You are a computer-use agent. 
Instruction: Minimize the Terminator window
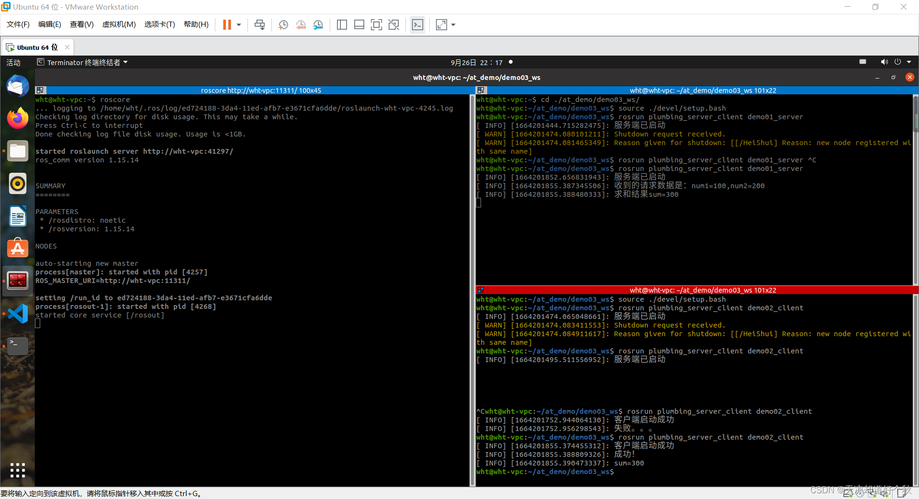pyautogui.click(x=877, y=78)
